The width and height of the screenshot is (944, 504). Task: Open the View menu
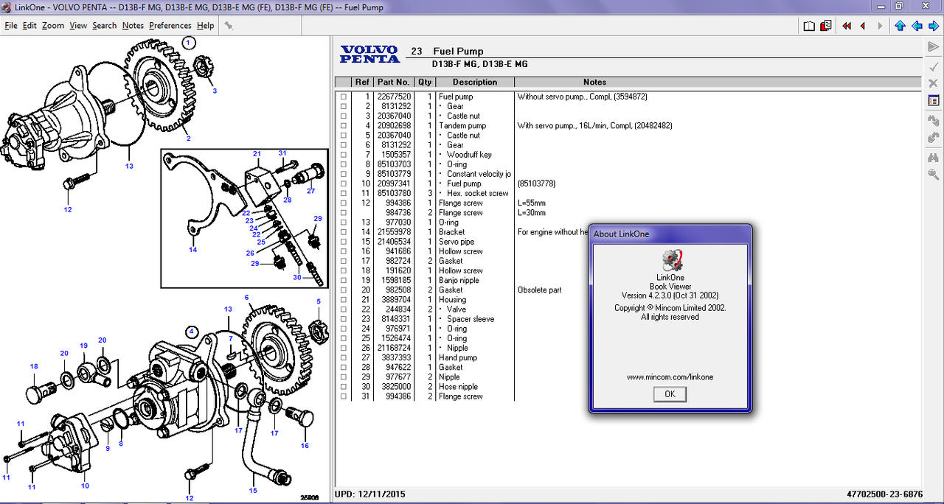[78, 25]
